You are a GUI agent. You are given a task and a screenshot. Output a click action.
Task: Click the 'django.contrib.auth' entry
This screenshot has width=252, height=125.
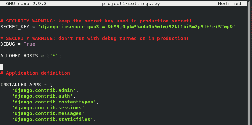42,96
